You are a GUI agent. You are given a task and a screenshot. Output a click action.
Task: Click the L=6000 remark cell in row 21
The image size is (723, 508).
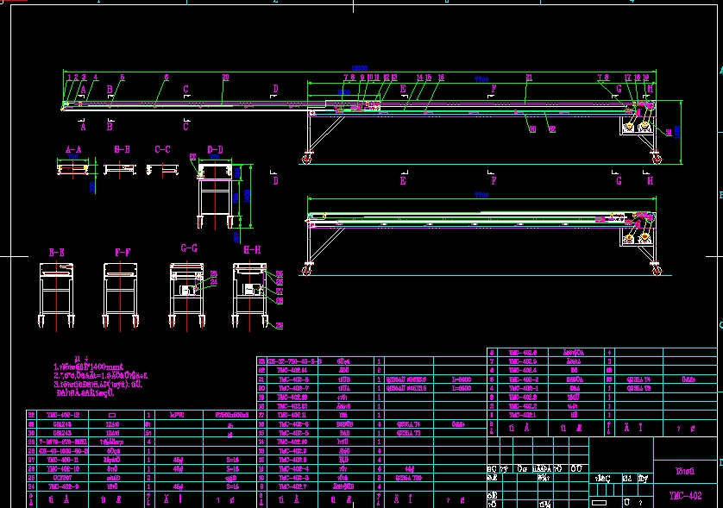coord(461,379)
